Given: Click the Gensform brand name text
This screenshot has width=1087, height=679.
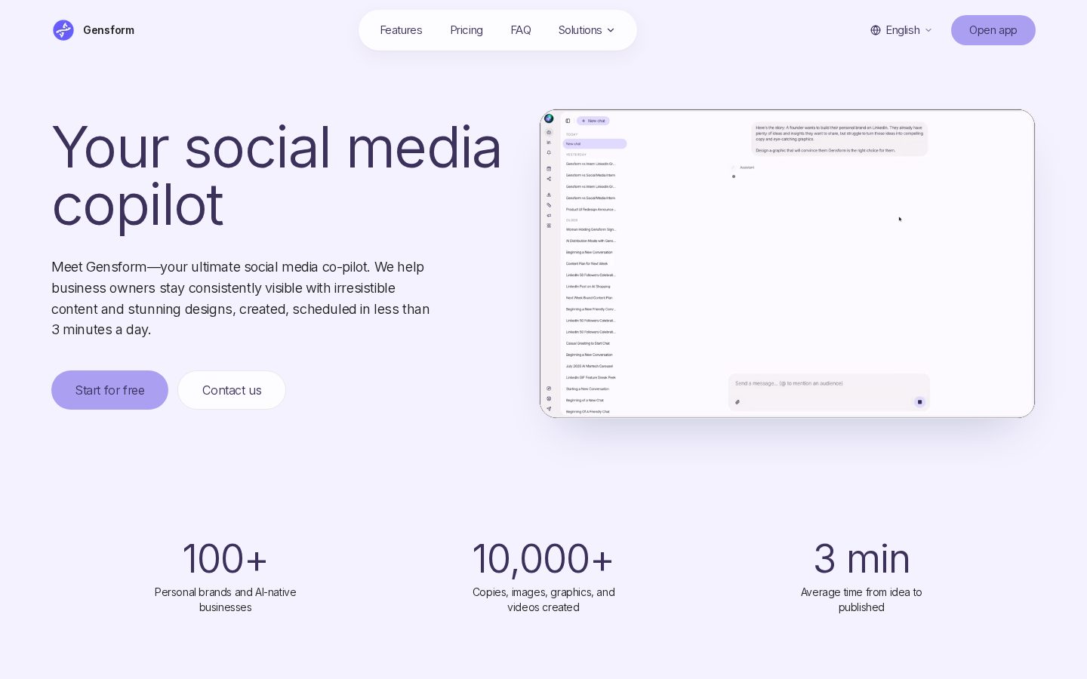Looking at the screenshot, I should pyautogui.click(x=109, y=30).
